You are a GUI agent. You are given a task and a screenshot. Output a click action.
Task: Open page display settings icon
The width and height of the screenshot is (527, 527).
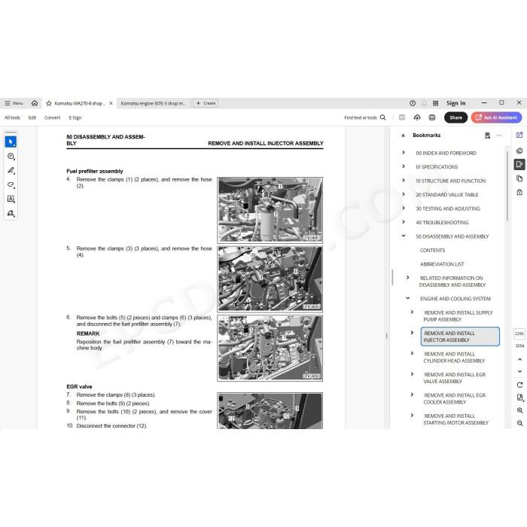[519, 398]
